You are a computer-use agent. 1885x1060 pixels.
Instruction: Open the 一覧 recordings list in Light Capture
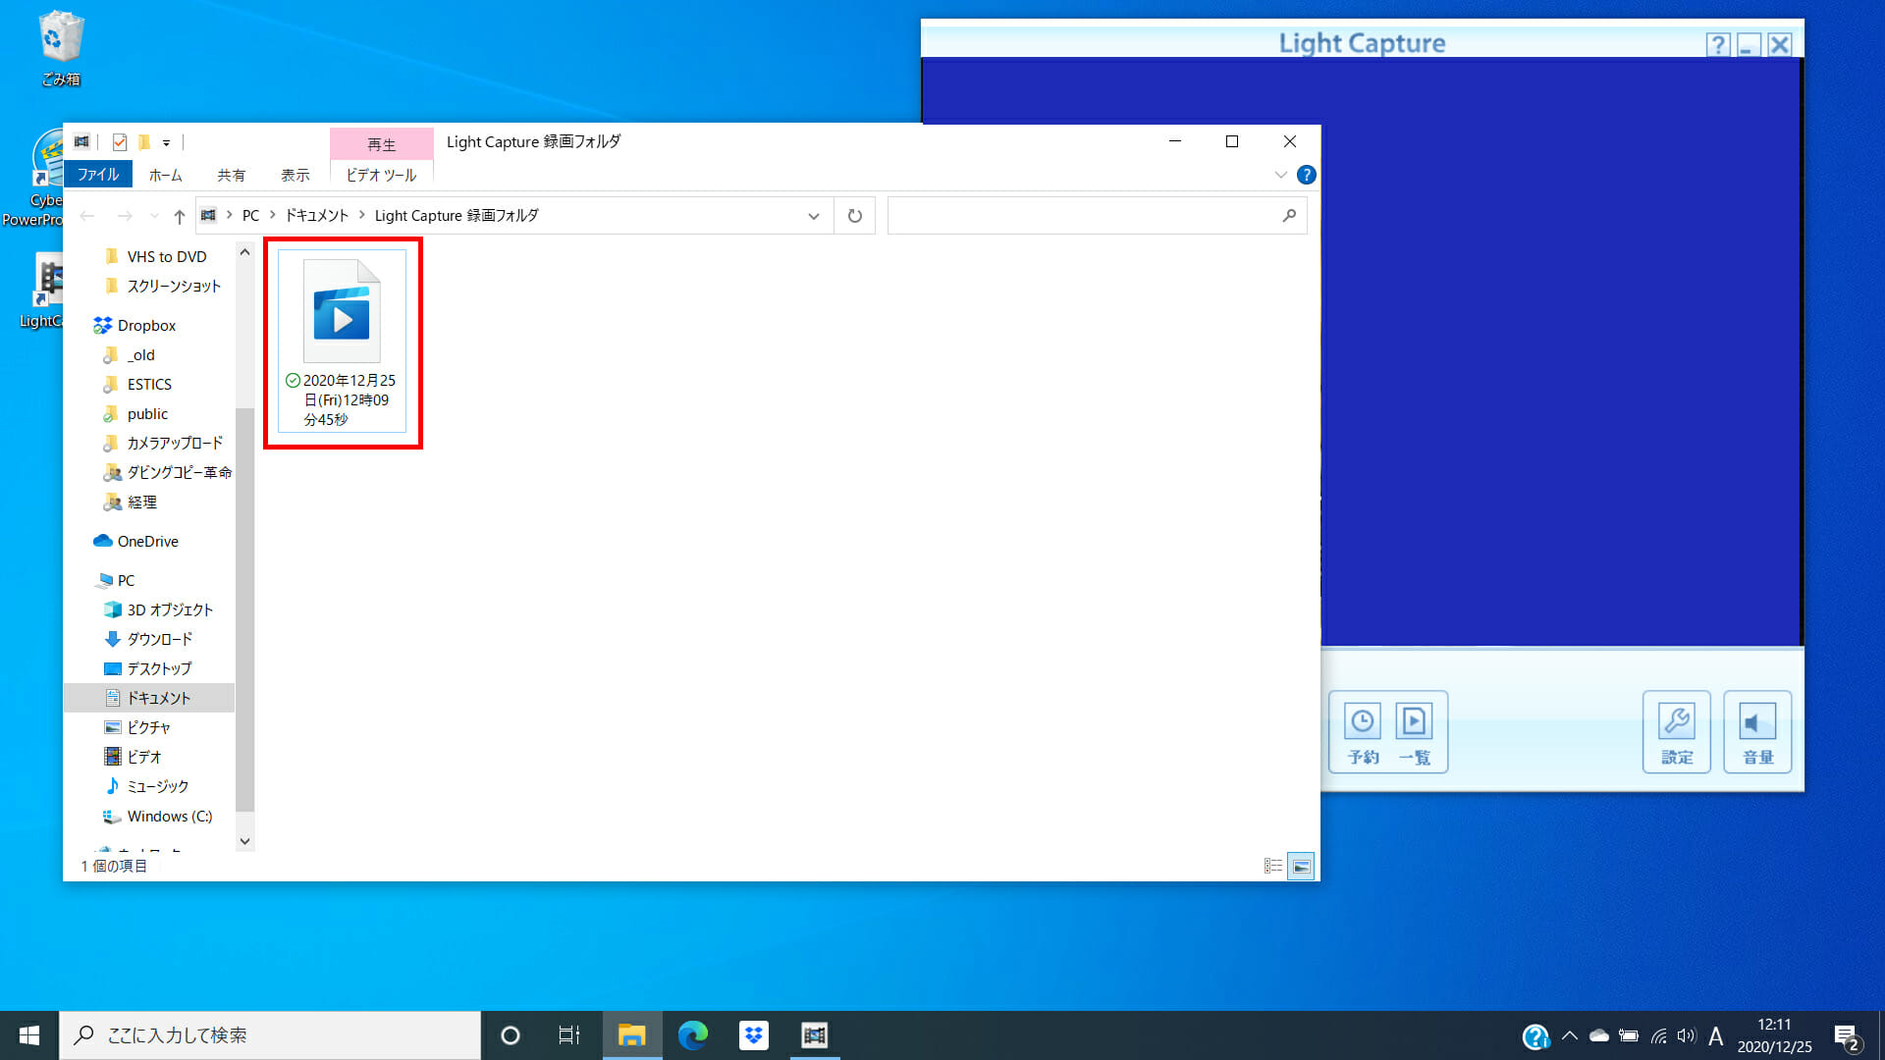[1414, 732]
